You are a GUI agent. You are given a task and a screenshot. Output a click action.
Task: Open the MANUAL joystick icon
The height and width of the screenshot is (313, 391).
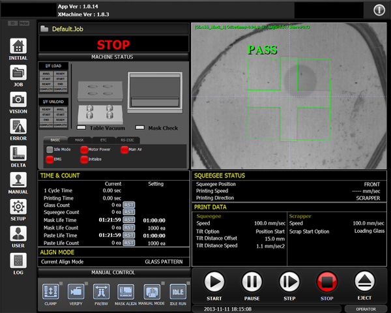(x=18, y=180)
